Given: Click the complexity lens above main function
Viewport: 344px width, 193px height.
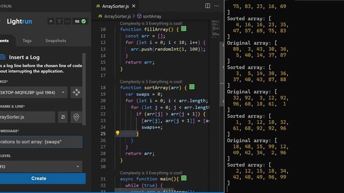Looking at the screenshot, I should [151, 173].
